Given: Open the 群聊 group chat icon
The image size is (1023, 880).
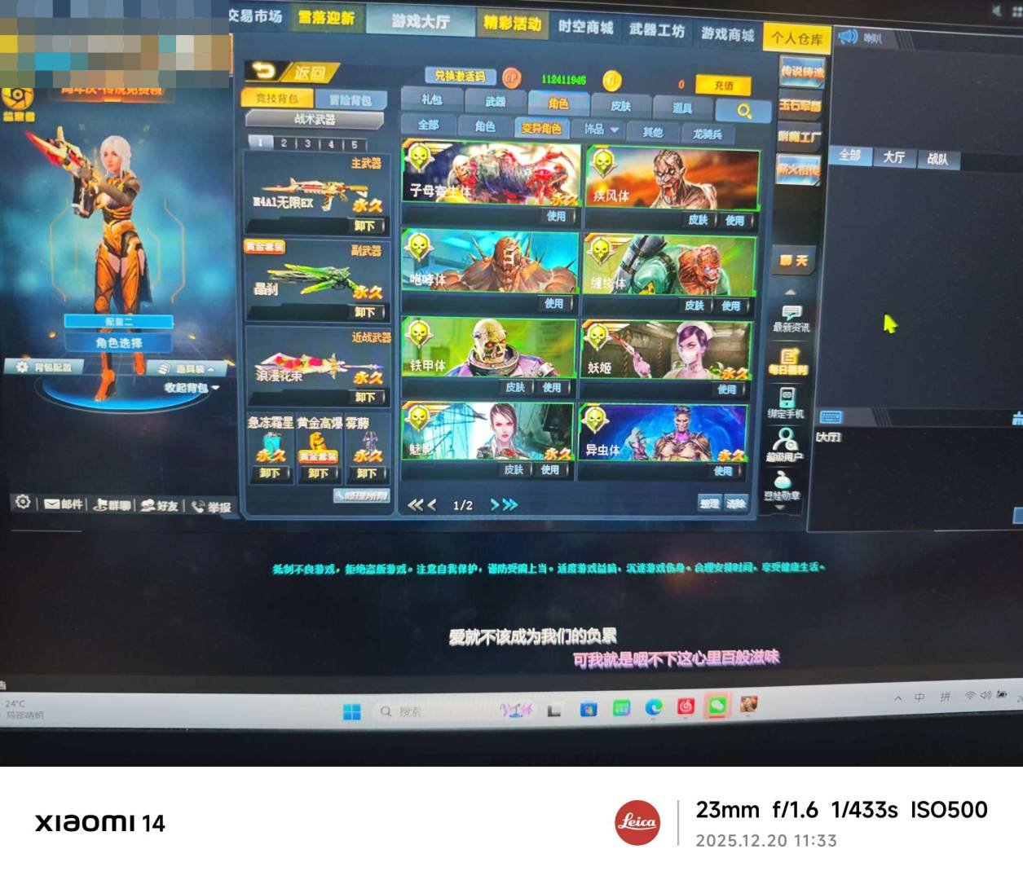Looking at the screenshot, I should (x=112, y=505).
